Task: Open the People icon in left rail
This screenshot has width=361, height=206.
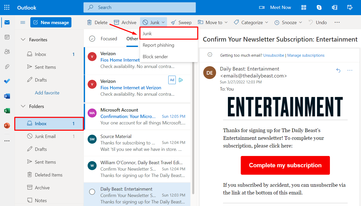Action: pyautogui.click(x=7, y=52)
